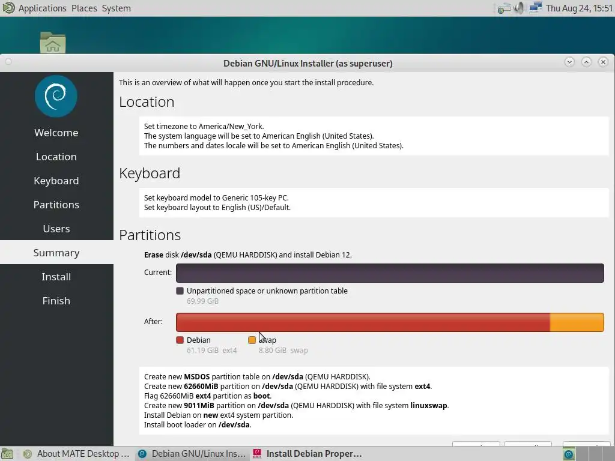Image resolution: width=615 pixels, height=461 pixels.
Task: Click the '61.19 GiB ext4' label
Action: click(212, 351)
